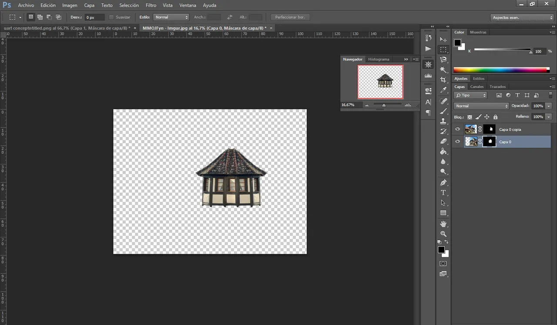Choose New selection mode button
This screenshot has height=325, width=557.
30,17
